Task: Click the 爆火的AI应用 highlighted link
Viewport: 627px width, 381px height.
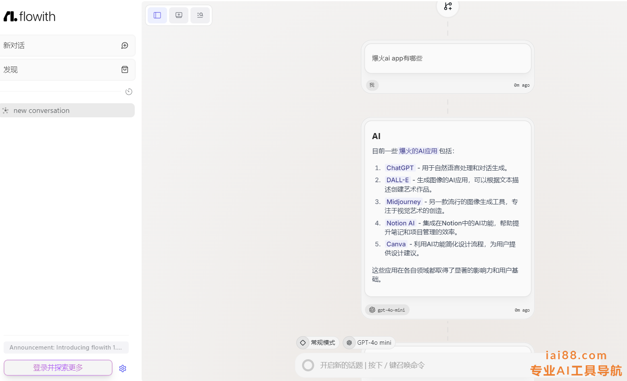Action: (x=418, y=151)
